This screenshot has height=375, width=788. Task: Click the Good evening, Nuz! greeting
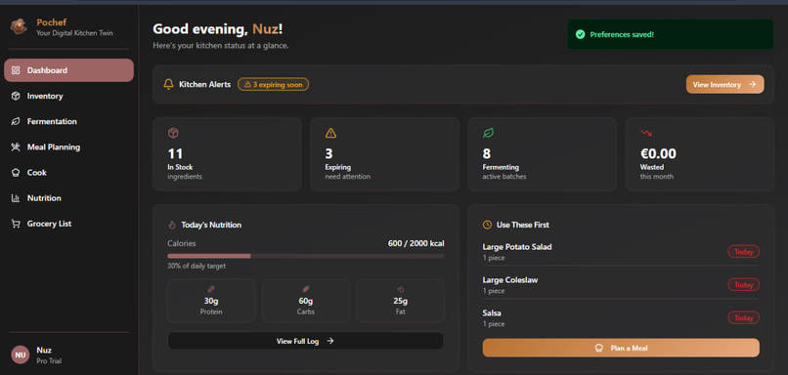point(218,29)
